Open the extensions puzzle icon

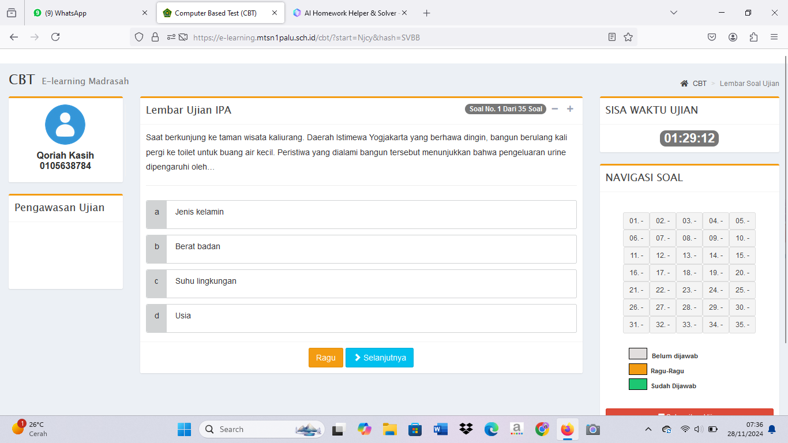753,37
